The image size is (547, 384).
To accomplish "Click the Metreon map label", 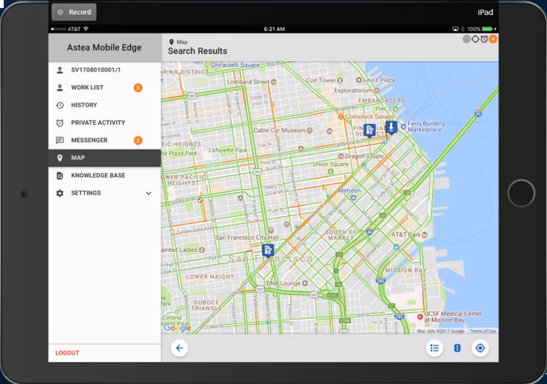I will click(349, 190).
